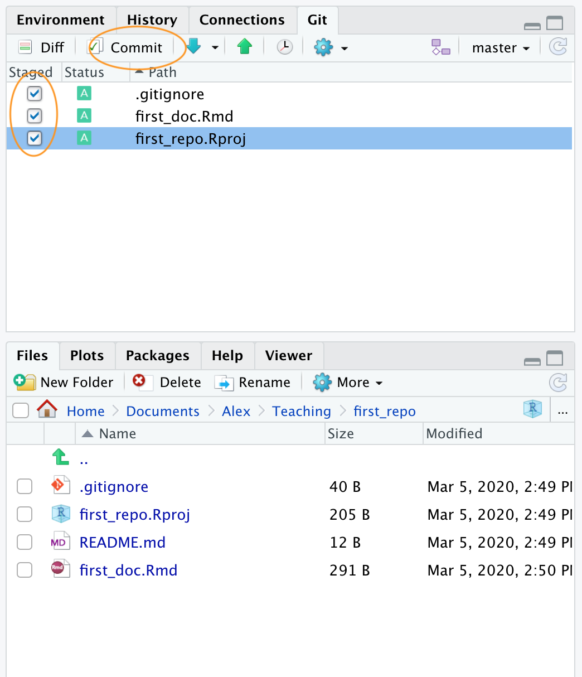Viewport: 582px width, 677px height.
Task: Switch to the Packages tab
Action: tap(157, 356)
